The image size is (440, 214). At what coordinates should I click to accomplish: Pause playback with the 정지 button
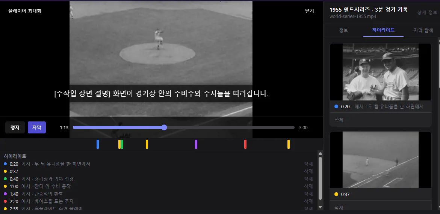click(15, 127)
